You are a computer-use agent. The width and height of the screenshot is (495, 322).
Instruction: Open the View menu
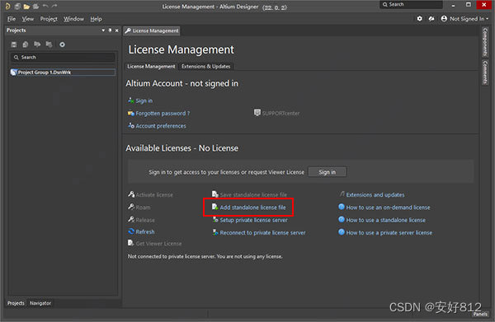point(28,19)
